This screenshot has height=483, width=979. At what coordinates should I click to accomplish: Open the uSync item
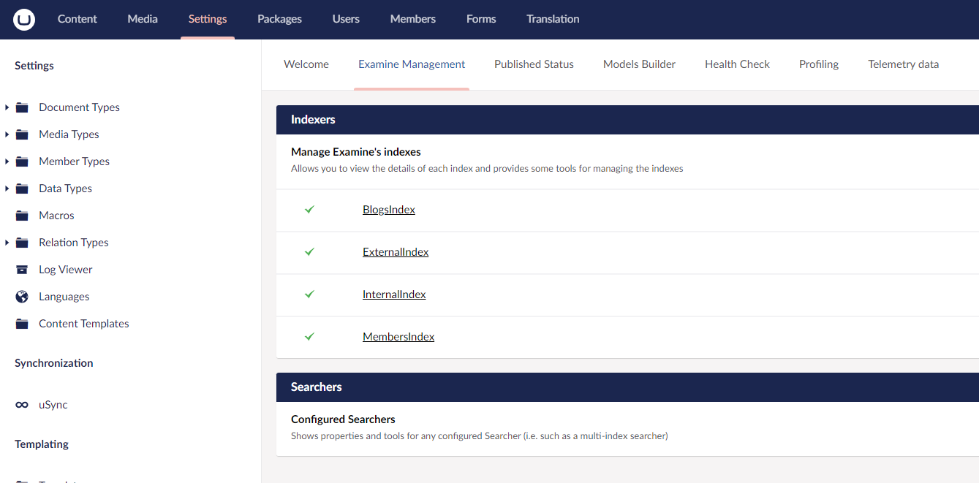(x=53, y=405)
